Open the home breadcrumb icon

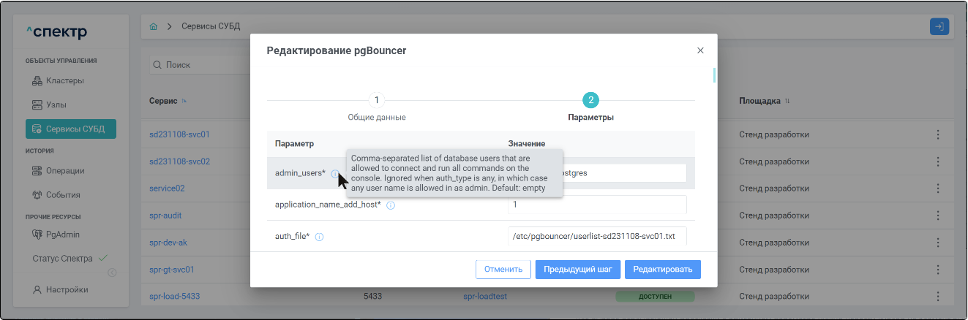(x=154, y=26)
